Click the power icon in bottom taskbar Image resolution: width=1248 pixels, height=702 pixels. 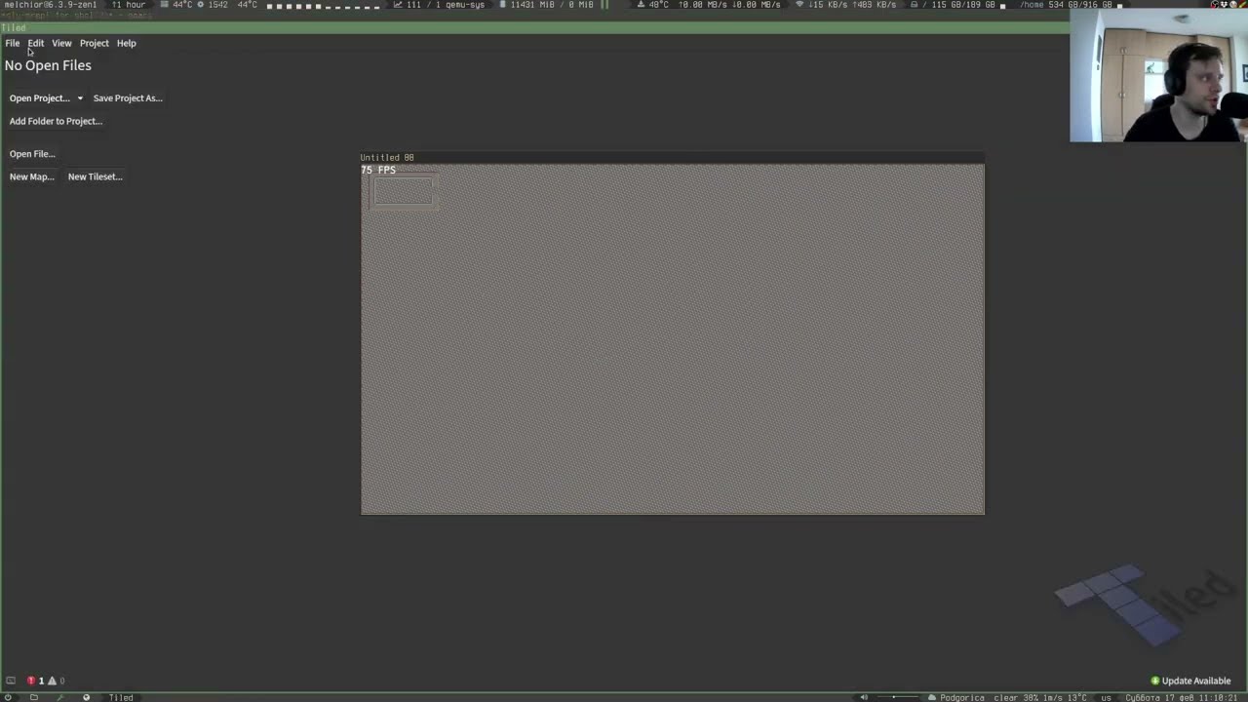[8, 697]
